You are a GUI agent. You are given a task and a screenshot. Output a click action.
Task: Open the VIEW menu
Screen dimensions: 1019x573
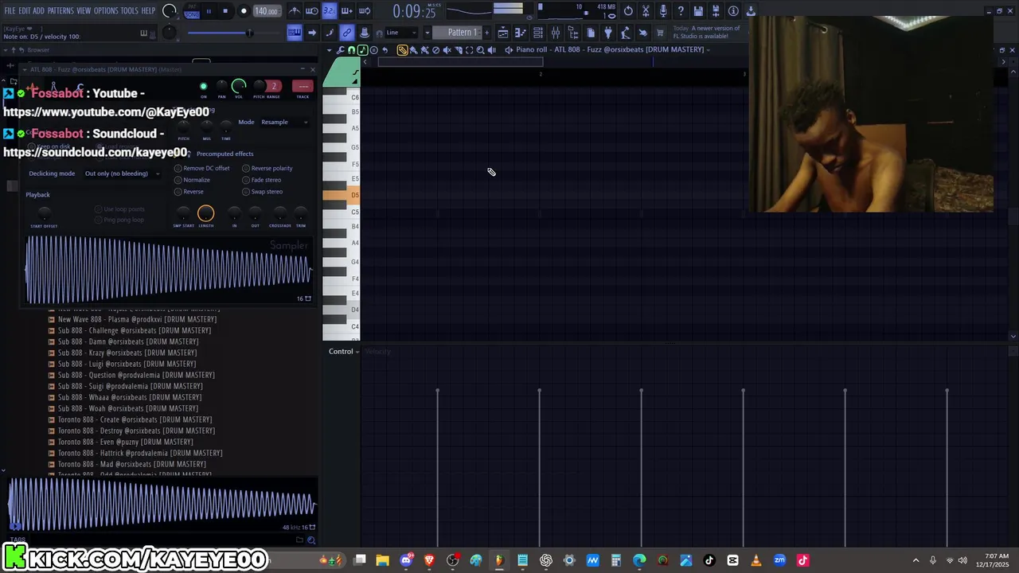84,11
